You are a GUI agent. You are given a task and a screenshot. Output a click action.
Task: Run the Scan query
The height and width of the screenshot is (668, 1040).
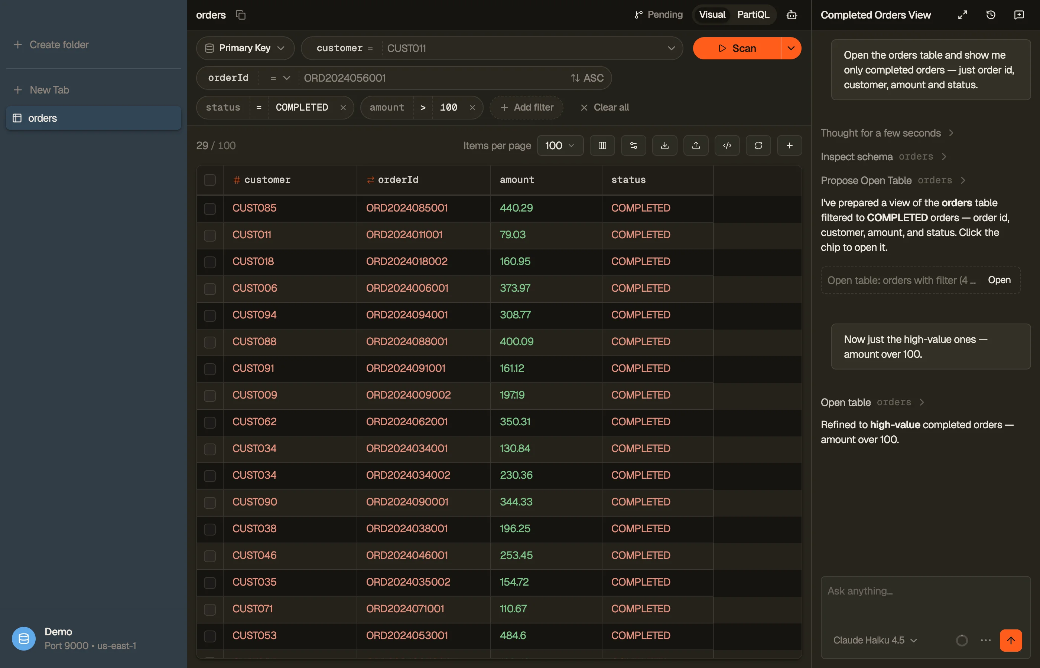[737, 48]
